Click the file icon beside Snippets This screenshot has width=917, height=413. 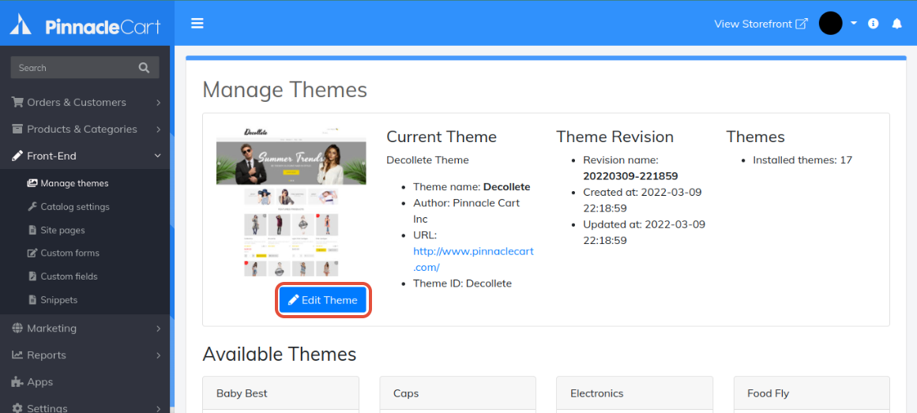pos(32,299)
